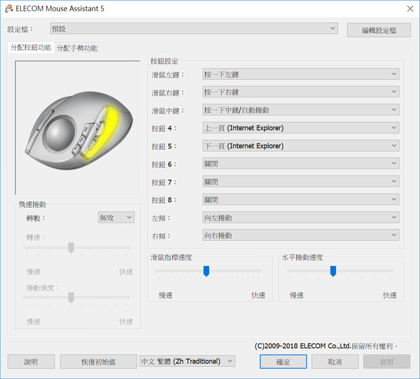Click the 按鈕設定 group label
420x379 pixels.
(x=164, y=61)
